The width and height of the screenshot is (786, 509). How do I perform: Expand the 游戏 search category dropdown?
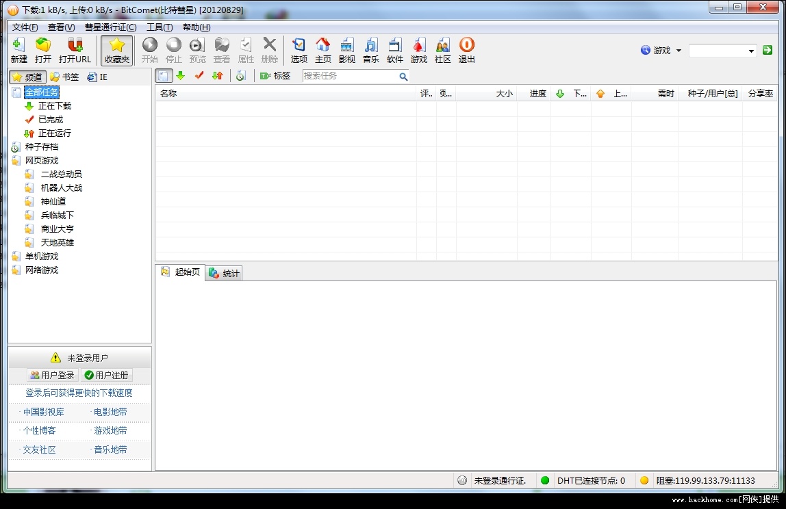coord(679,50)
